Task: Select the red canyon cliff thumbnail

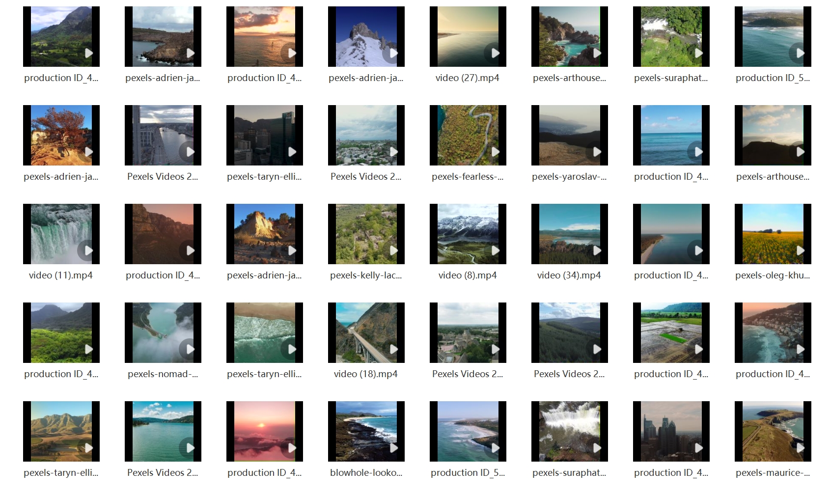Action: (x=163, y=234)
